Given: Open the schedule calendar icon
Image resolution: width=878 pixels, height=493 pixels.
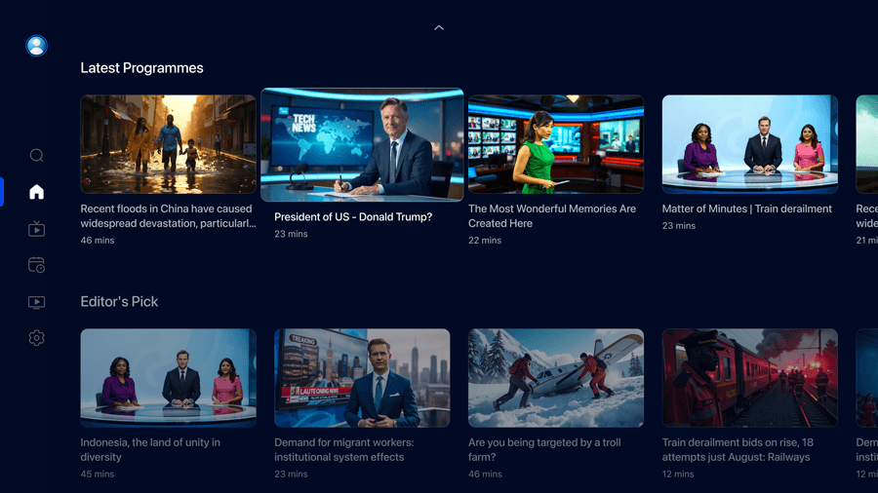Looking at the screenshot, I should [x=36, y=265].
